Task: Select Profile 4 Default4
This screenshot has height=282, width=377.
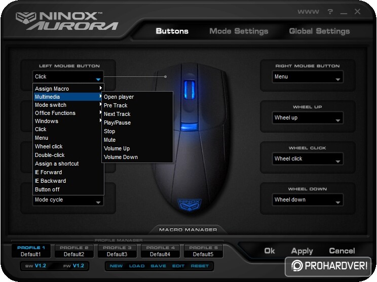Action: 160,251
